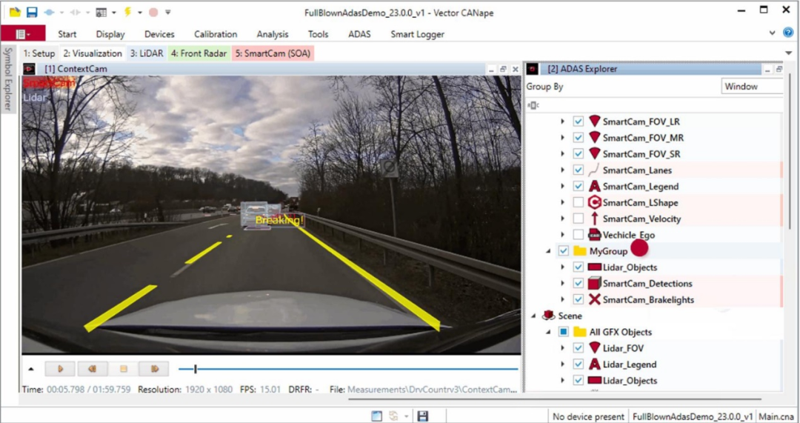This screenshot has height=423, width=800.
Task: Click the SmartCam_LShape hexagon icon
Action: click(594, 202)
